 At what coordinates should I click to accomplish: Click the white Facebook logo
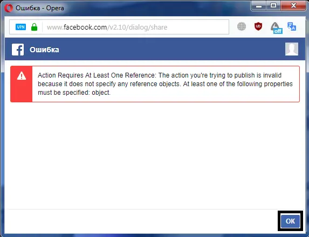click(x=18, y=50)
